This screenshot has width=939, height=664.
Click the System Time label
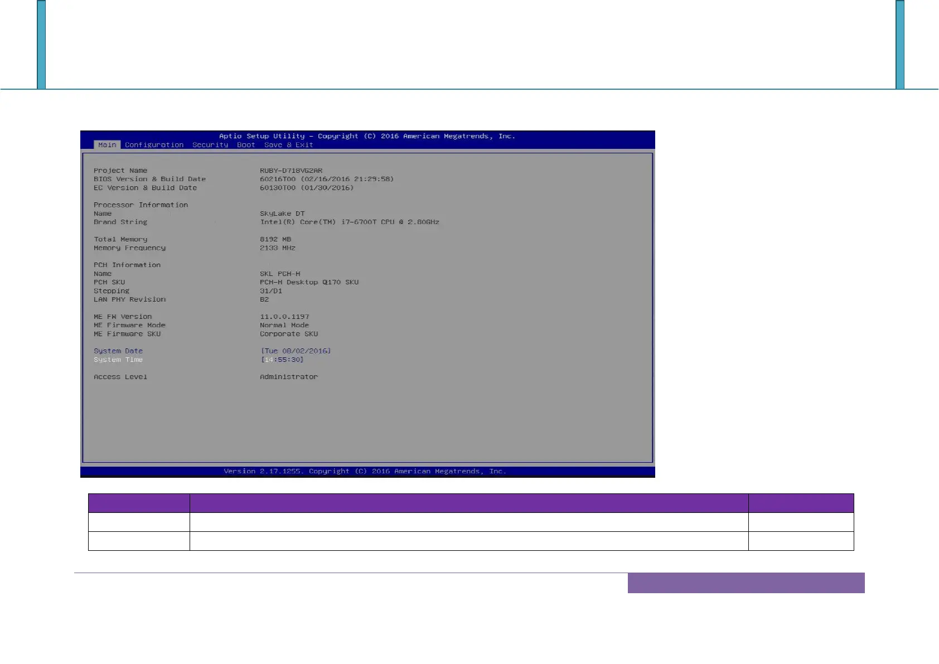(118, 360)
